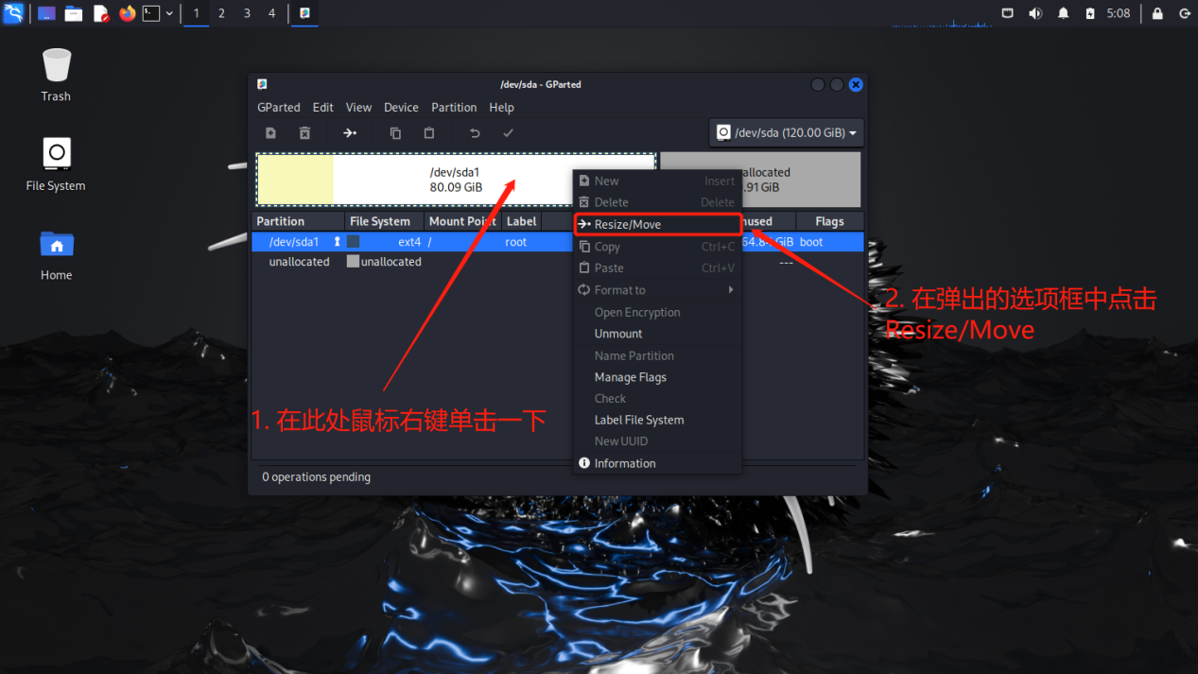Click the Delete partition trash toolbar icon

(304, 133)
